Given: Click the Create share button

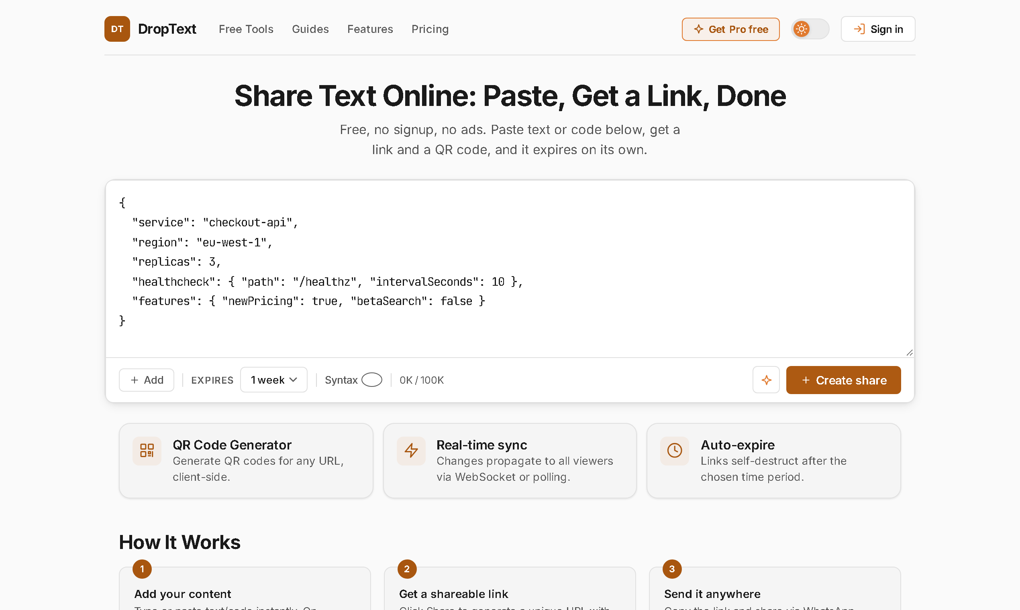Looking at the screenshot, I should [x=844, y=380].
